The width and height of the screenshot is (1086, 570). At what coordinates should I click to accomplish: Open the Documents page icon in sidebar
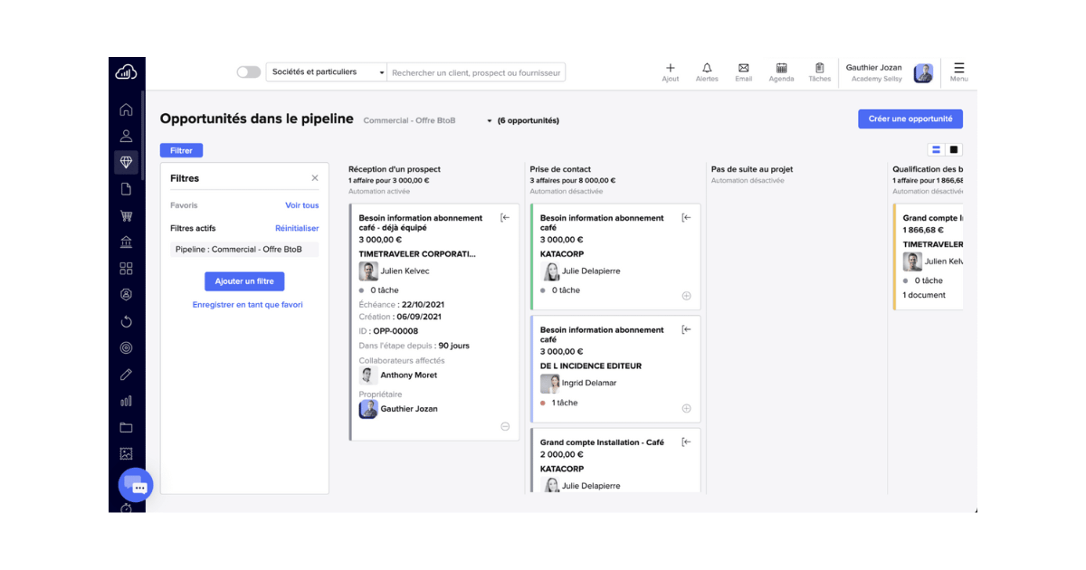coord(126,189)
